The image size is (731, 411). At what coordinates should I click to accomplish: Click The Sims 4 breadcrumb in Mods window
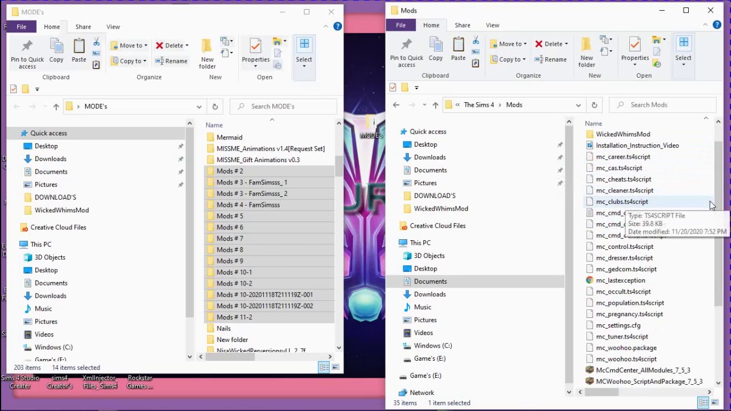(x=479, y=105)
